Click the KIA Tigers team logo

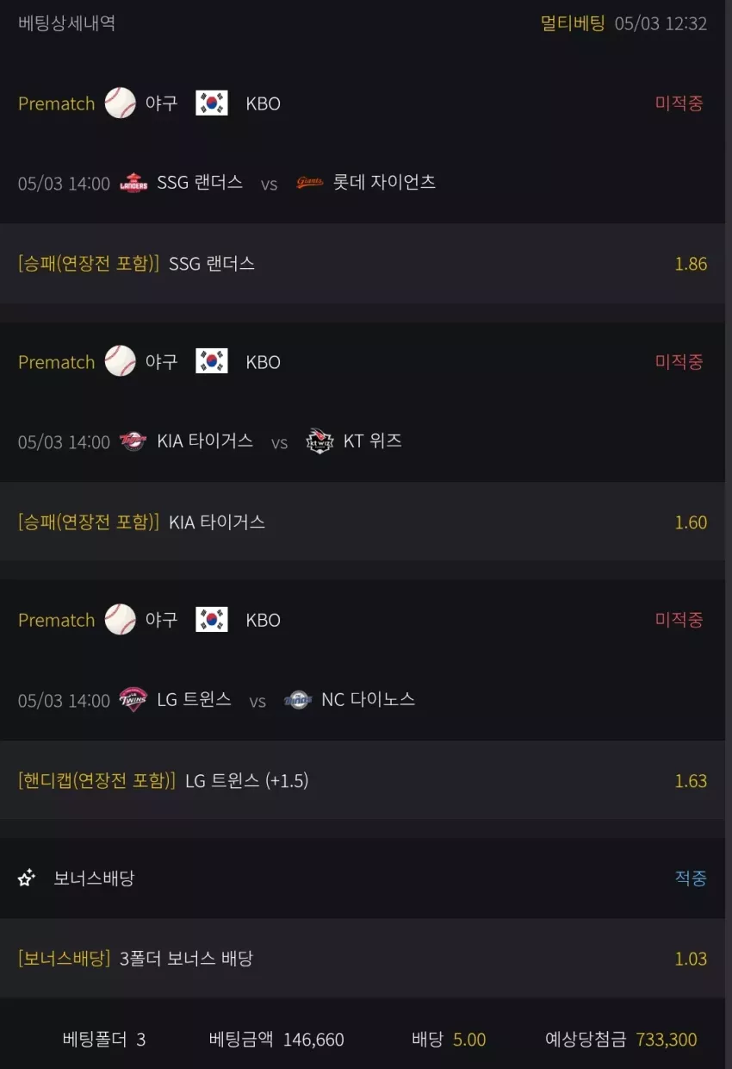tap(133, 441)
